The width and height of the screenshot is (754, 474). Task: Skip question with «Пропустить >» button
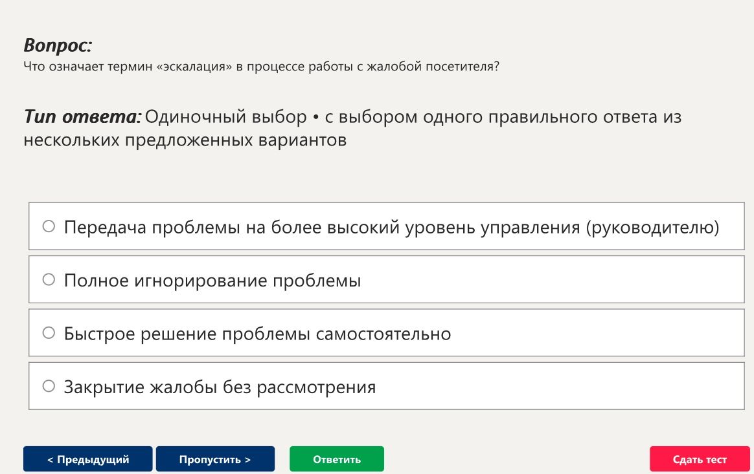tap(216, 459)
